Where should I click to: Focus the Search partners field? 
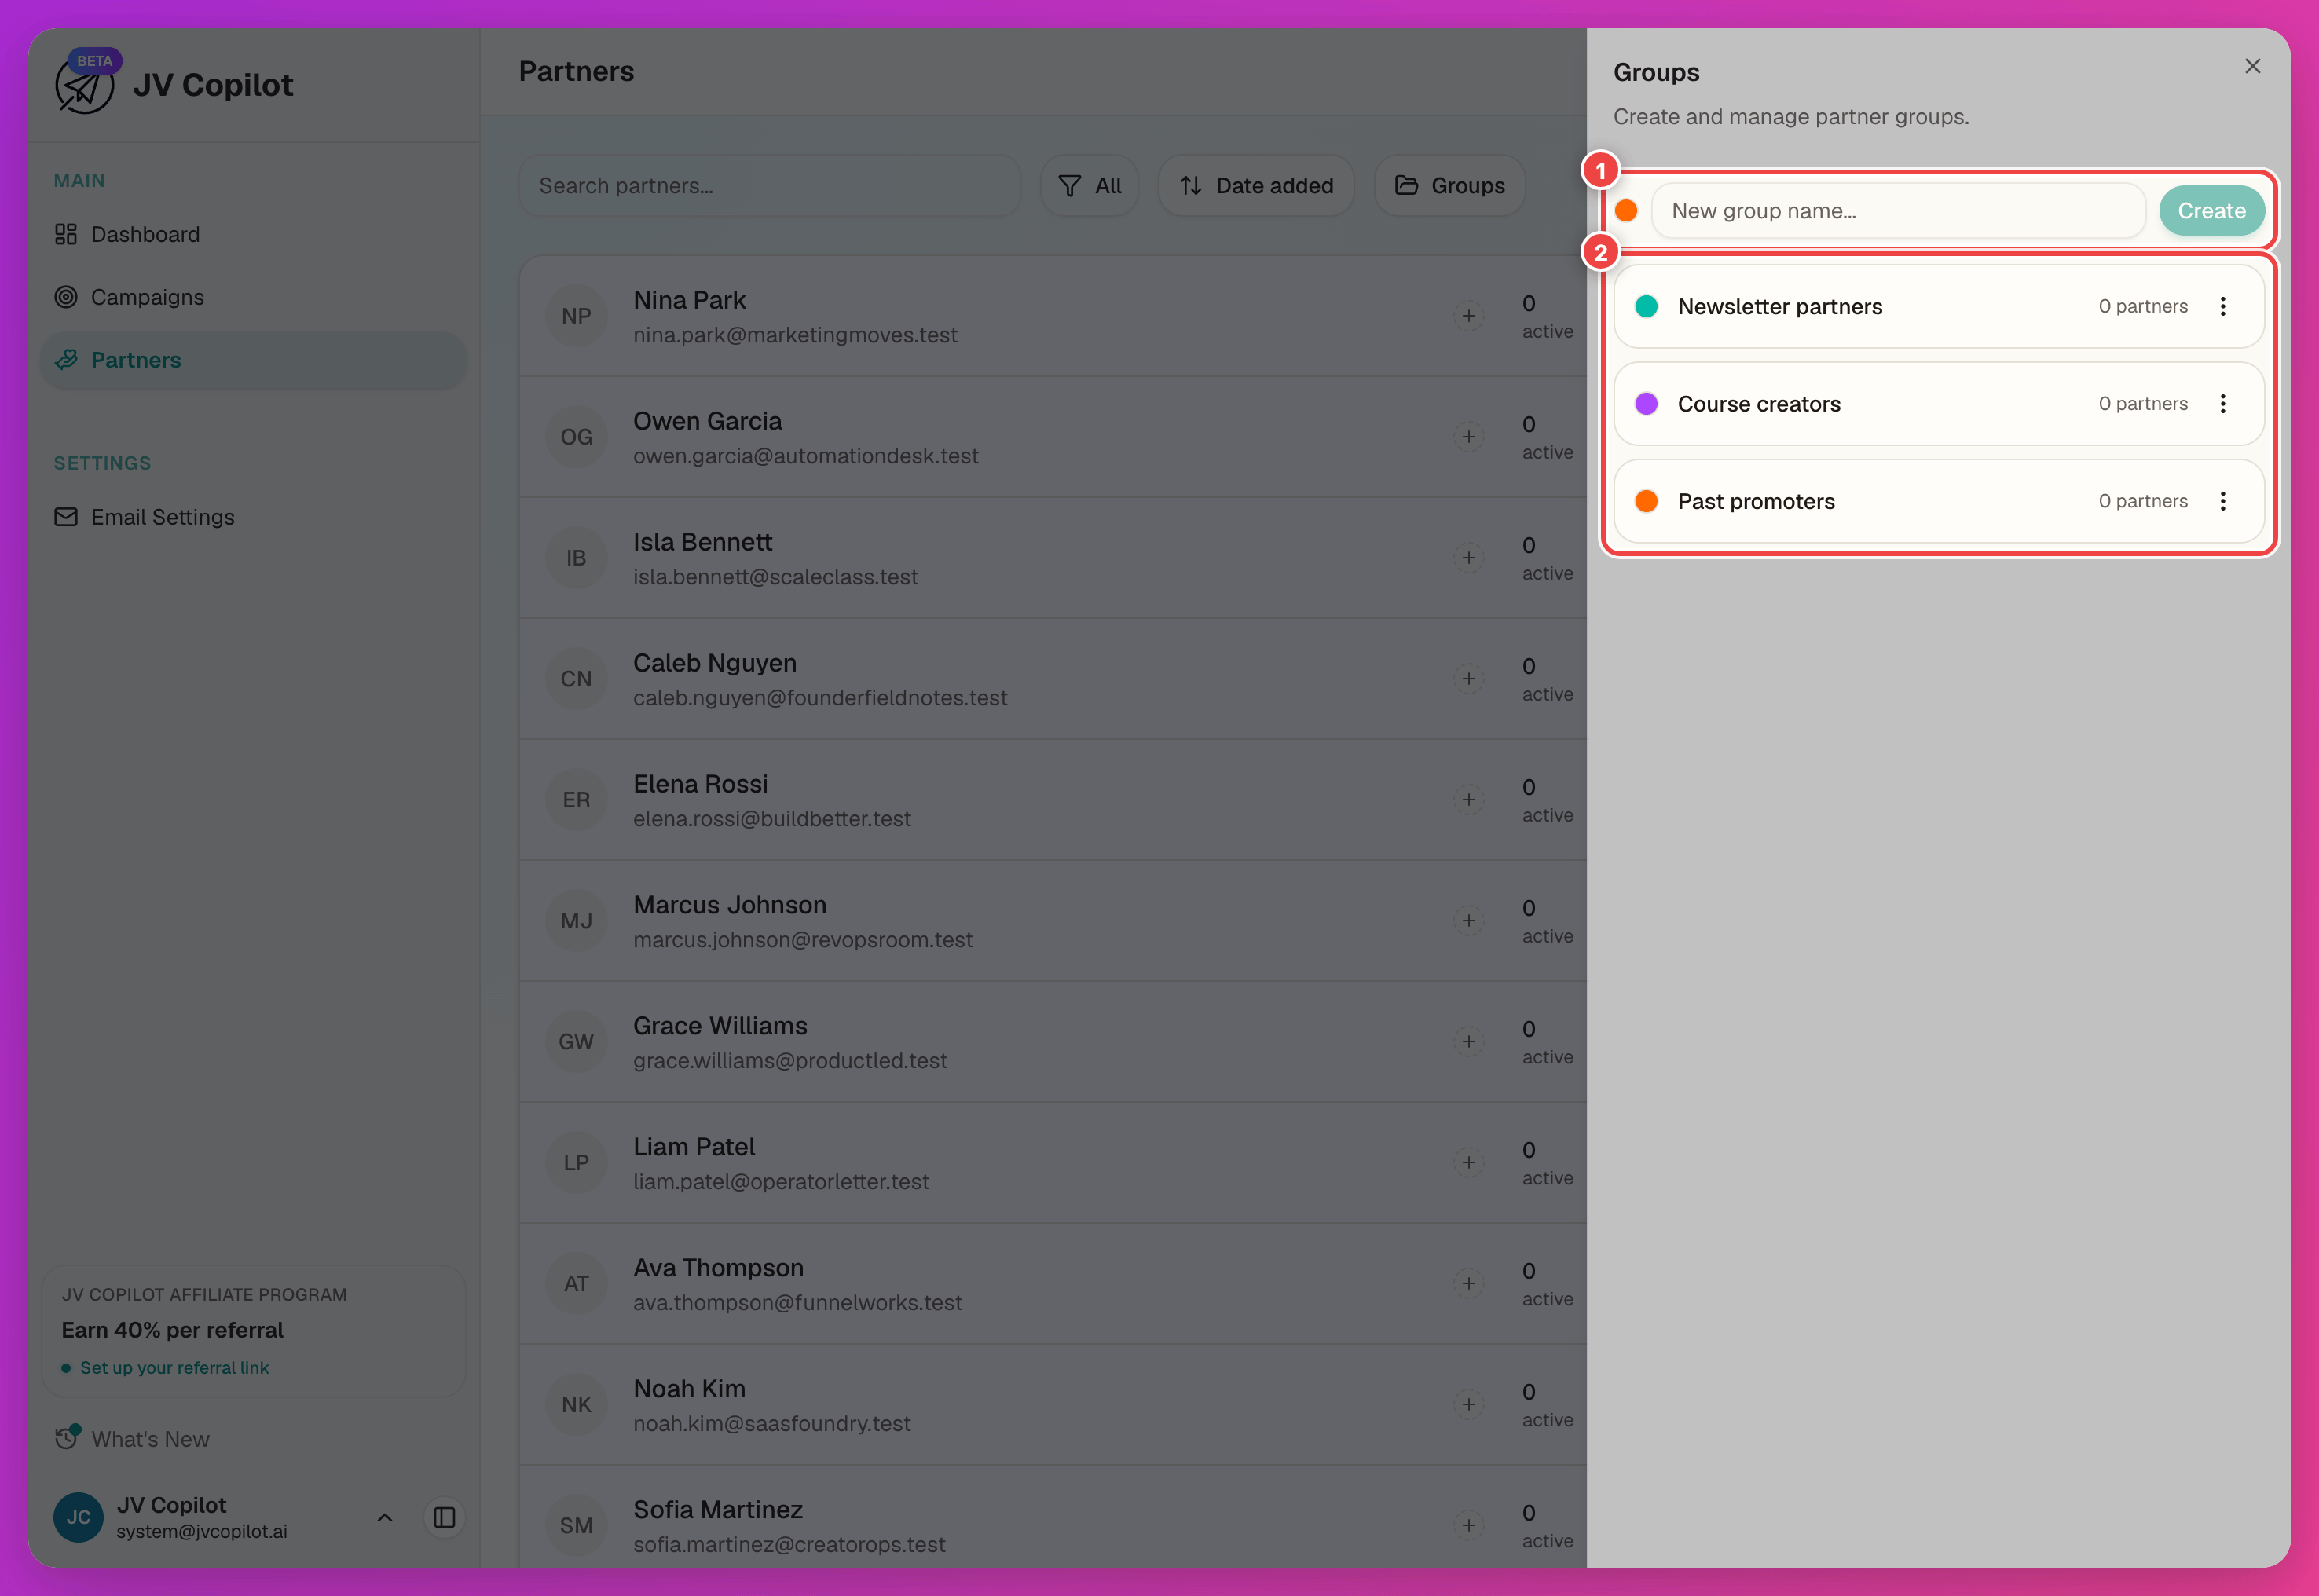click(770, 185)
